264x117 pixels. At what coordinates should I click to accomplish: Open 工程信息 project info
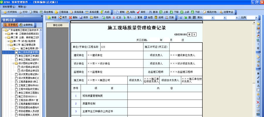pyautogui.click(x=62, y=12)
